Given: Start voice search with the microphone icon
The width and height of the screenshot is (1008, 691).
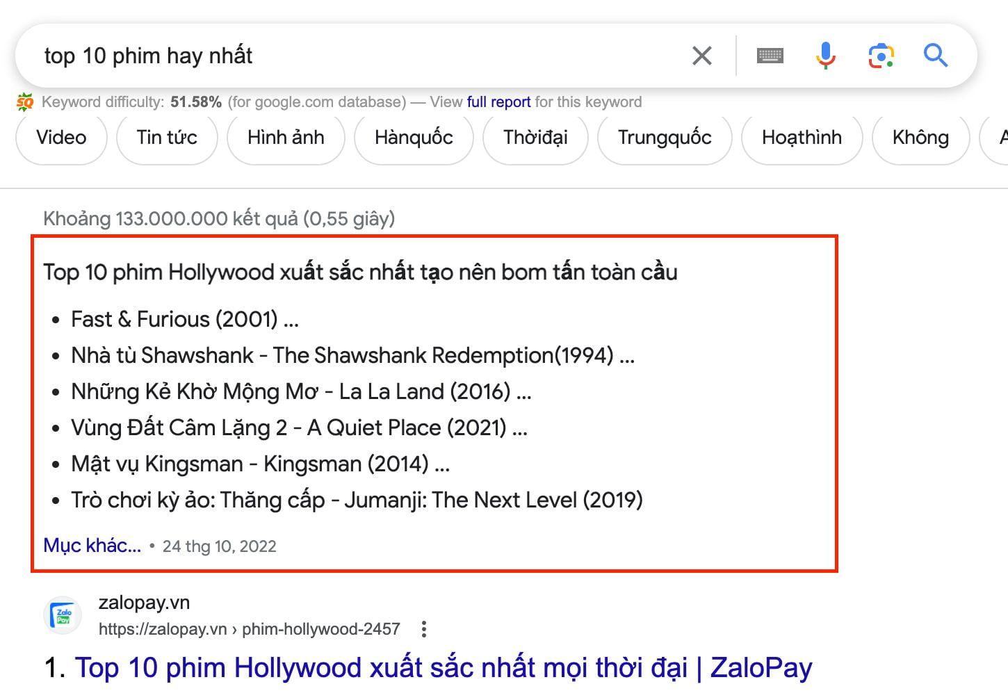Looking at the screenshot, I should [825, 56].
